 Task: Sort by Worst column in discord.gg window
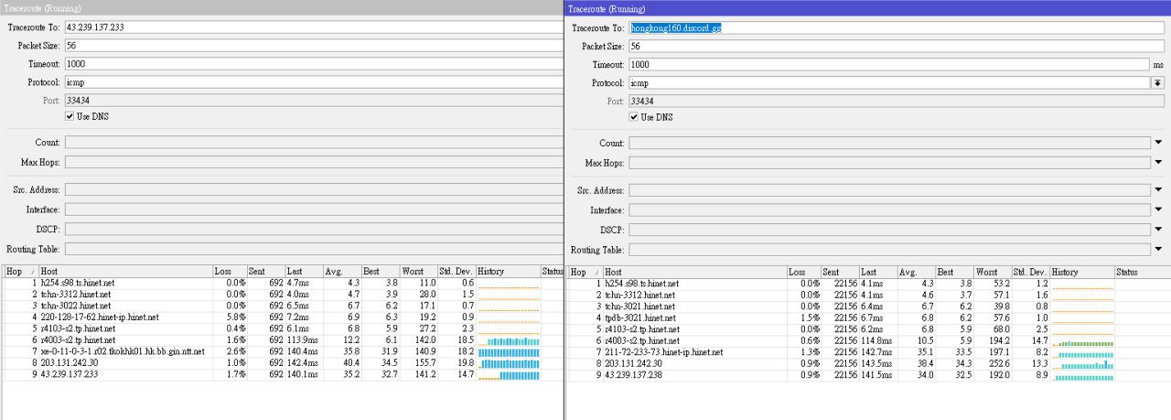992,273
